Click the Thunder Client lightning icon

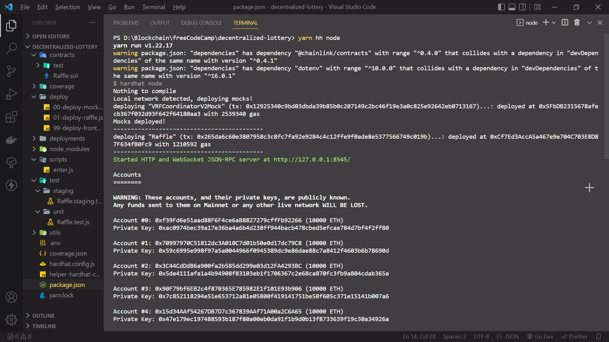(x=11, y=185)
